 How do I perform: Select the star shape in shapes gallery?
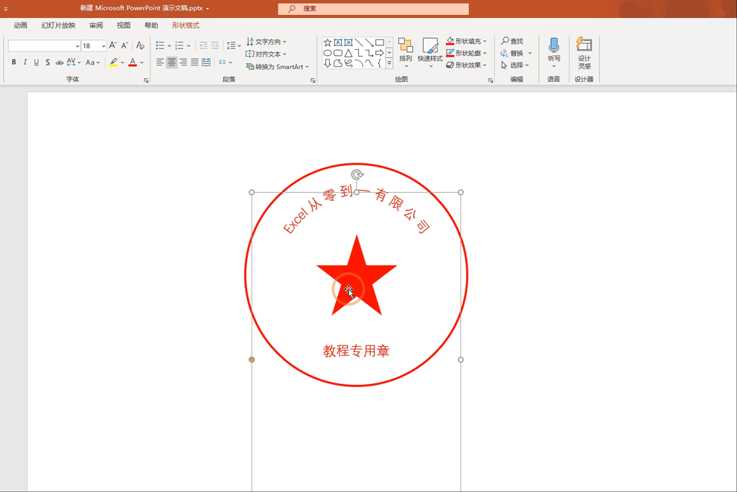point(328,42)
